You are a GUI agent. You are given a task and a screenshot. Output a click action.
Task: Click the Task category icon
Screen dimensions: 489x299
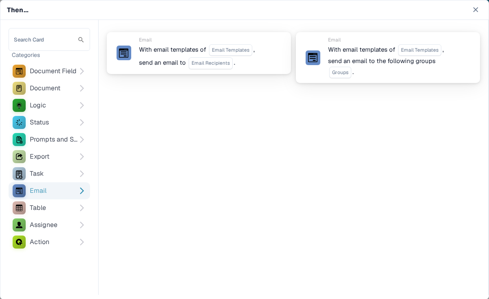[19, 174]
